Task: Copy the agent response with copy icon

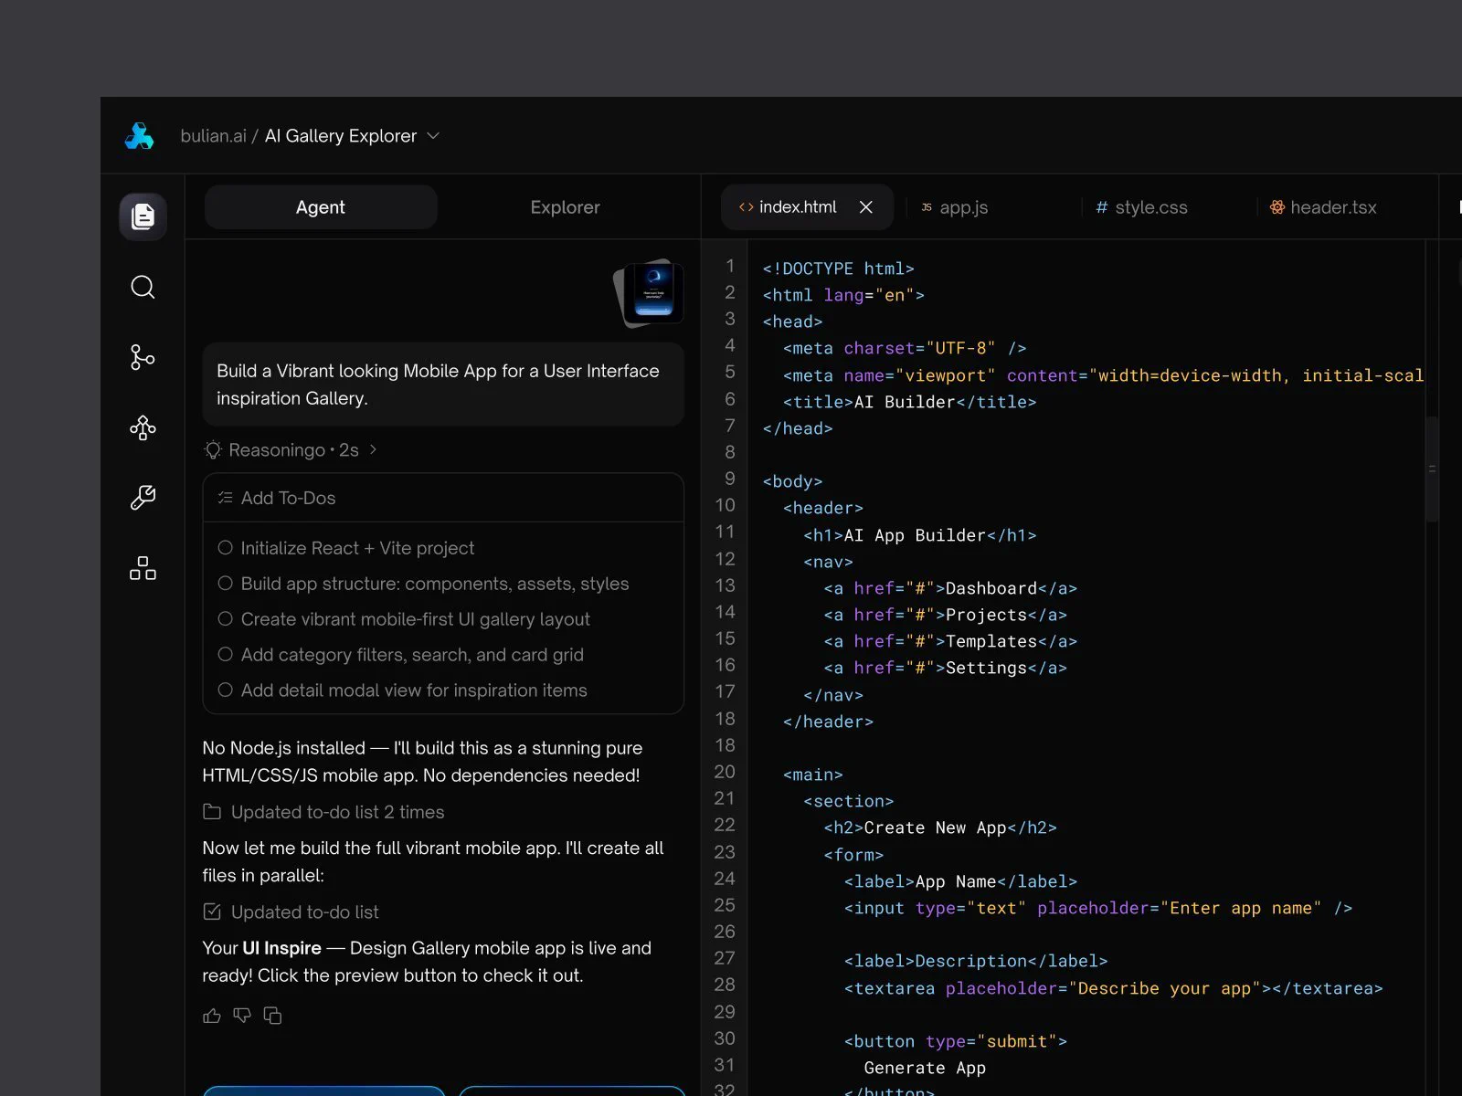Action: 272,1016
